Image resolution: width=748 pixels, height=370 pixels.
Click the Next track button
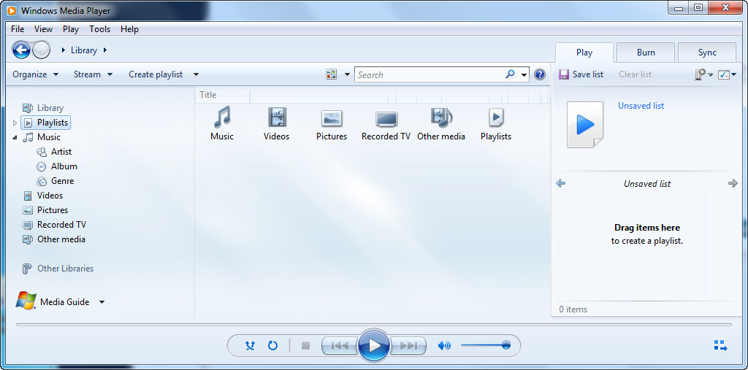click(x=408, y=346)
